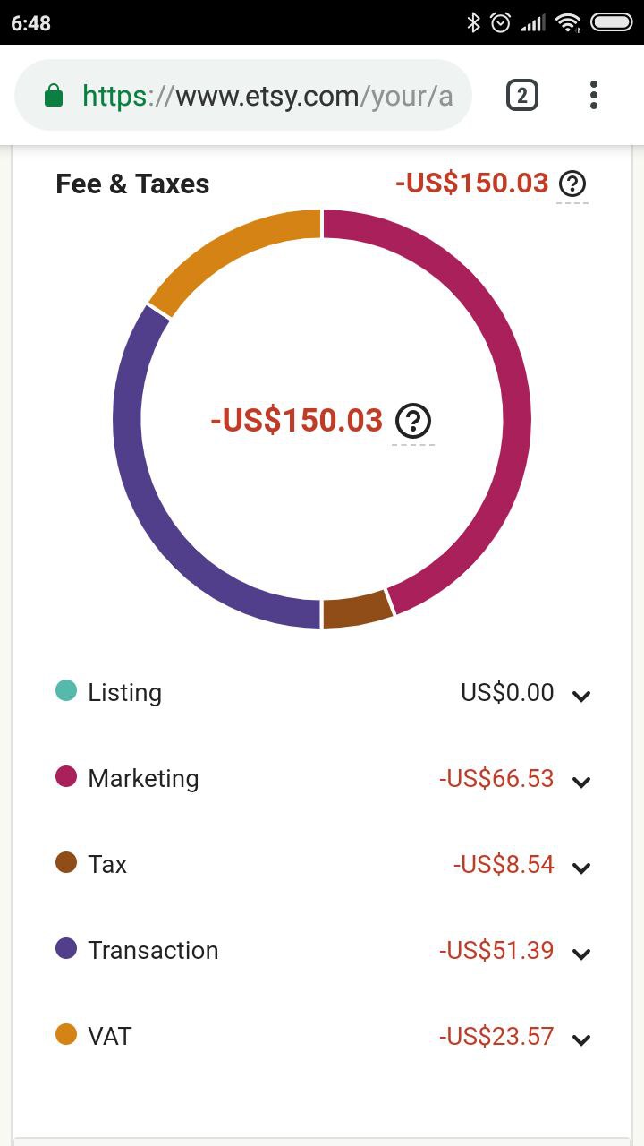Click the question mark inside donut chart

413,420
